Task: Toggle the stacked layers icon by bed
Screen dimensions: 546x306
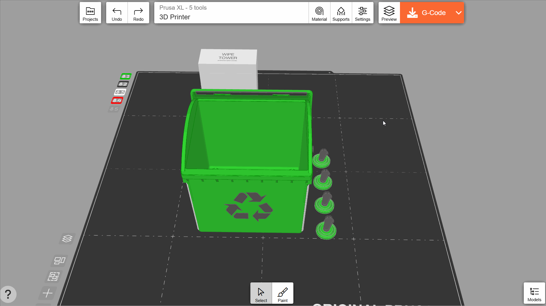Action: (x=67, y=239)
